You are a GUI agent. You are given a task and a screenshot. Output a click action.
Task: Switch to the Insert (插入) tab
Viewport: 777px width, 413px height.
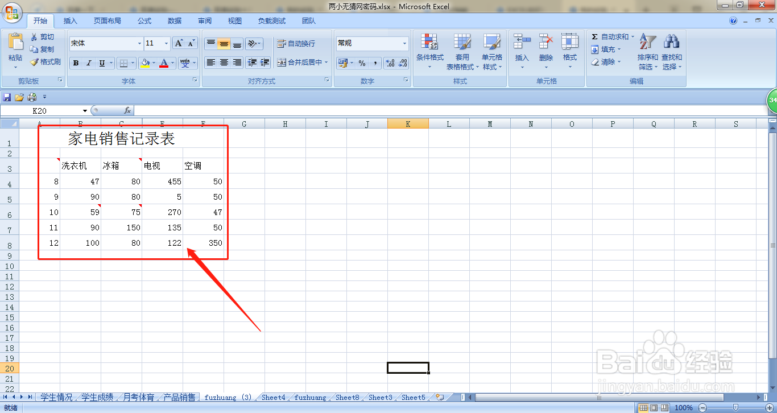[x=71, y=21]
